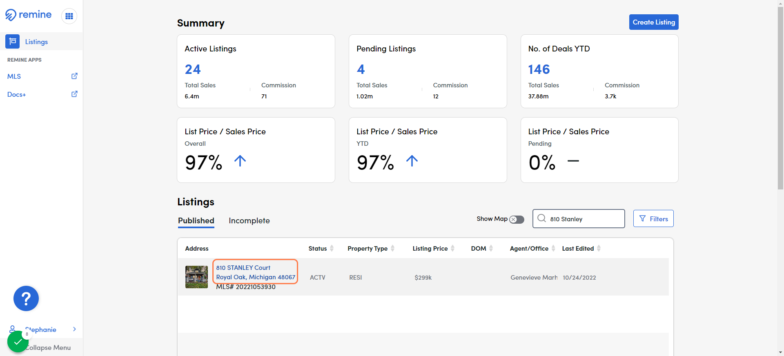Open Docs+ app from sidebar
The width and height of the screenshot is (784, 356).
[16, 94]
